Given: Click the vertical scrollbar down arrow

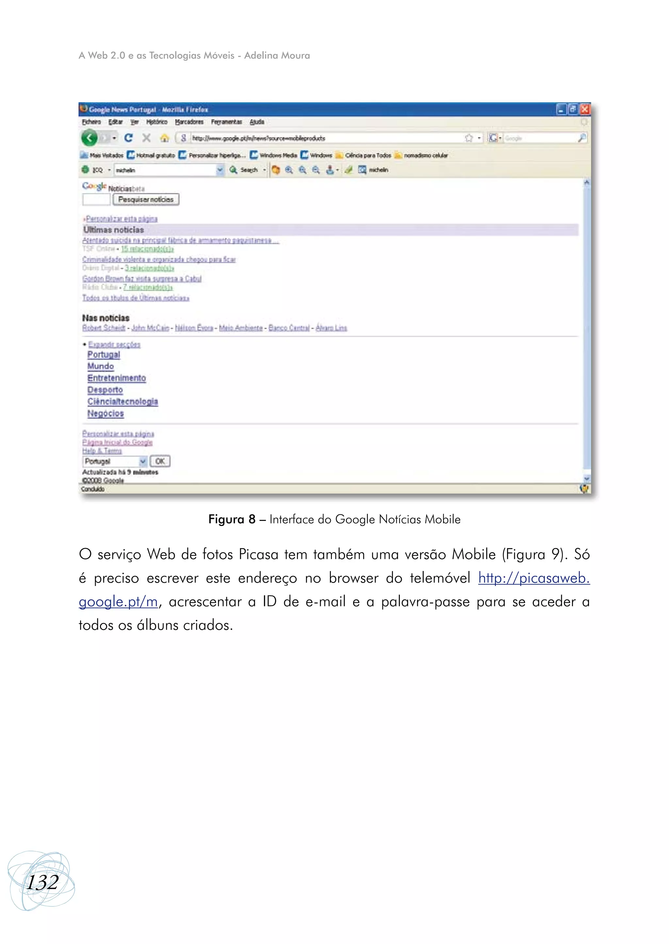Looking at the screenshot, I should click(x=587, y=479).
